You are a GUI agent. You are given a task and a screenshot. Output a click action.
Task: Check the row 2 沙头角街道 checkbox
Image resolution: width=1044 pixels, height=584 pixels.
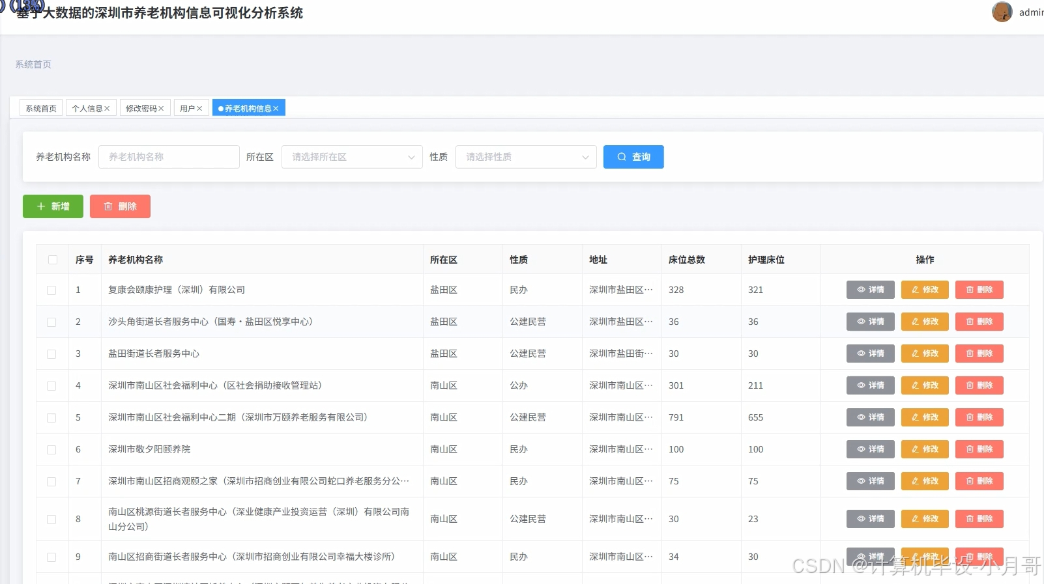click(51, 322)
